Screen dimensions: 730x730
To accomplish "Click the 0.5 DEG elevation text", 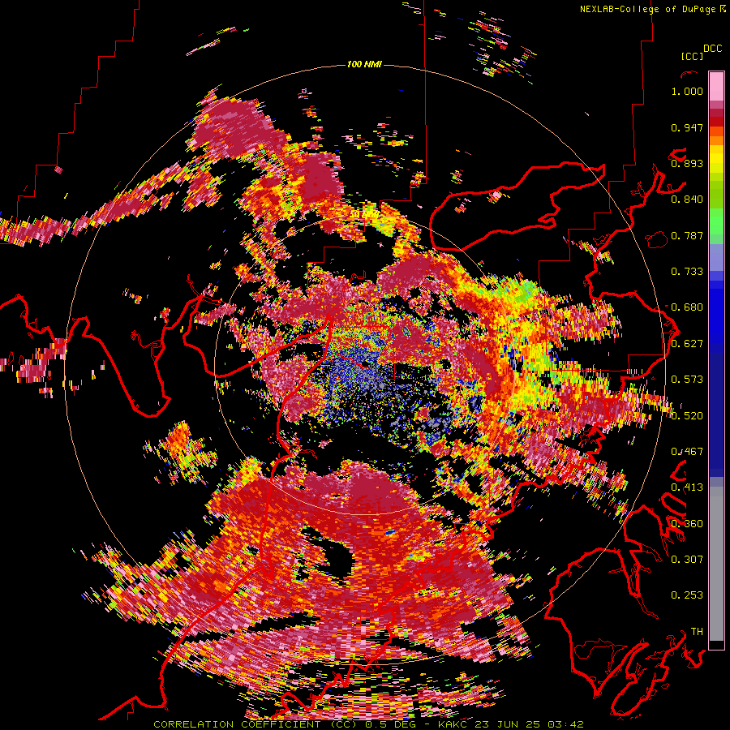I will (x=390, y=724).
